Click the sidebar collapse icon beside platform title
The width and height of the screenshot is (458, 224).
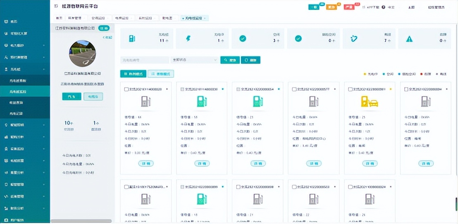pos(56,6)
